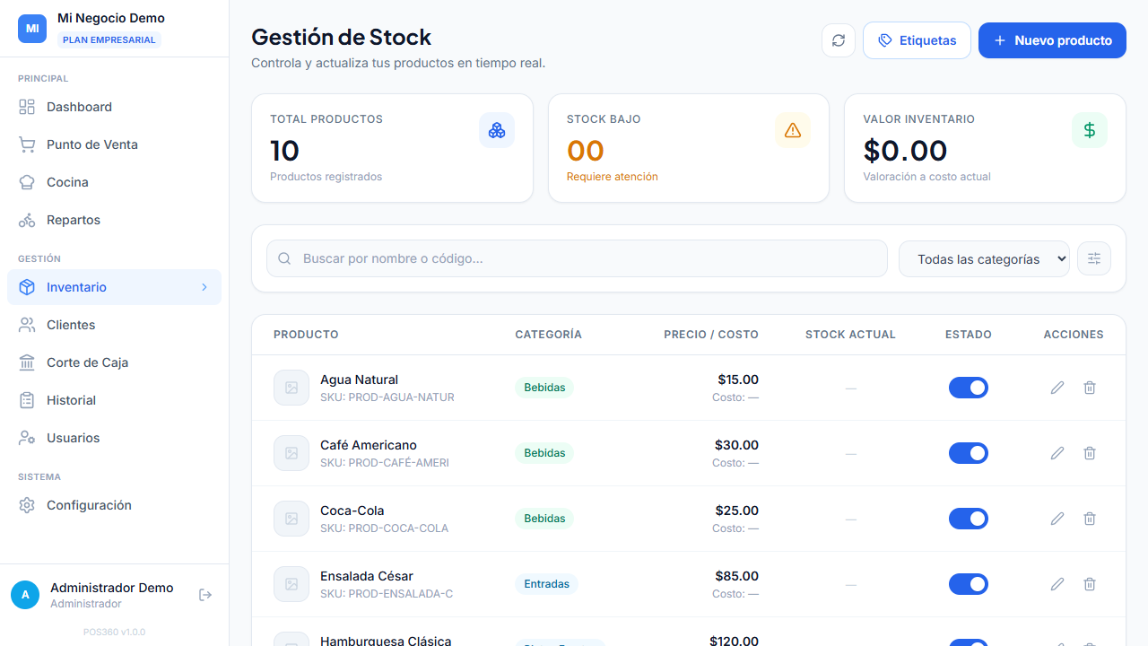Click the Agua Natural image placeholder
The width and height of the screenshot is (1148, 646).
(x=291, y=388)
